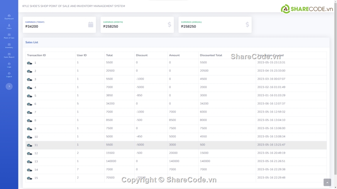Open Sales Report from the sidebar
This screenshot has width=337, height=189.
pos(9,54)
